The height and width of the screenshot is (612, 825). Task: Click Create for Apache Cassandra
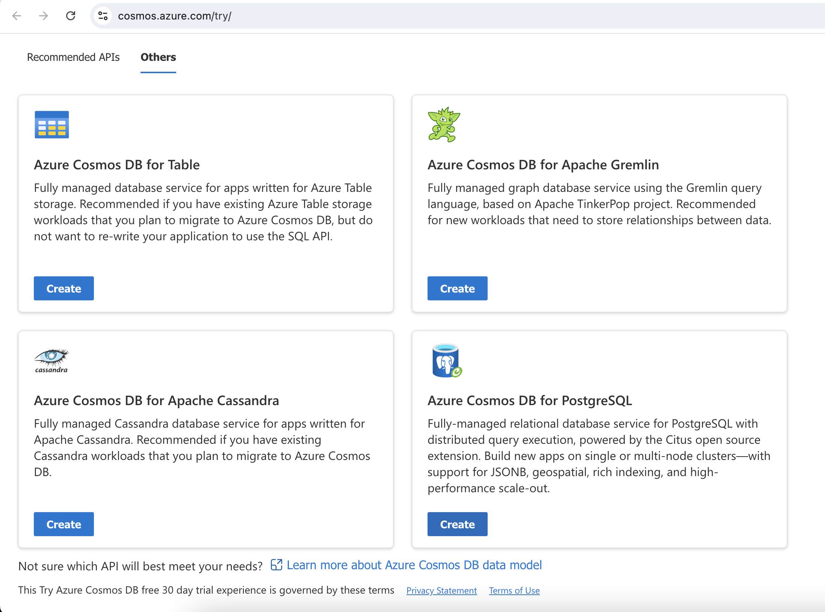pos(64,524)
